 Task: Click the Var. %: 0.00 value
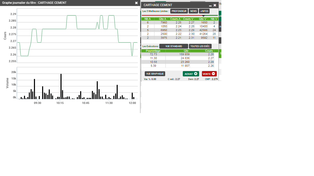[x=150, y=79]
